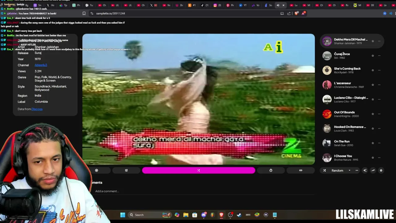Open the filter sliders button under video

(126, 170)
